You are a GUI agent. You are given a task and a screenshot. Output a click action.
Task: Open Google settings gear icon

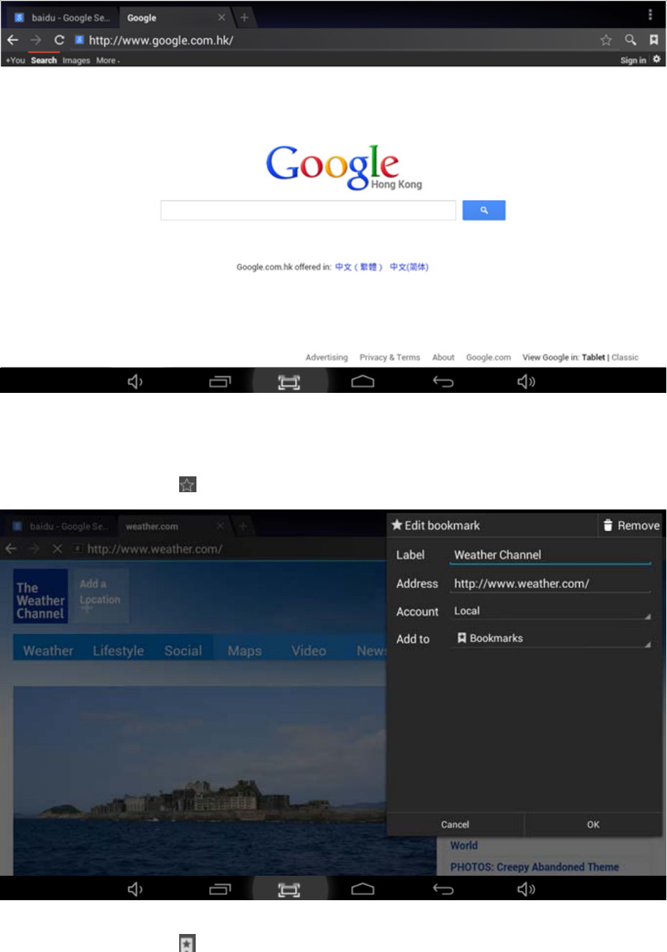point(656,60)
